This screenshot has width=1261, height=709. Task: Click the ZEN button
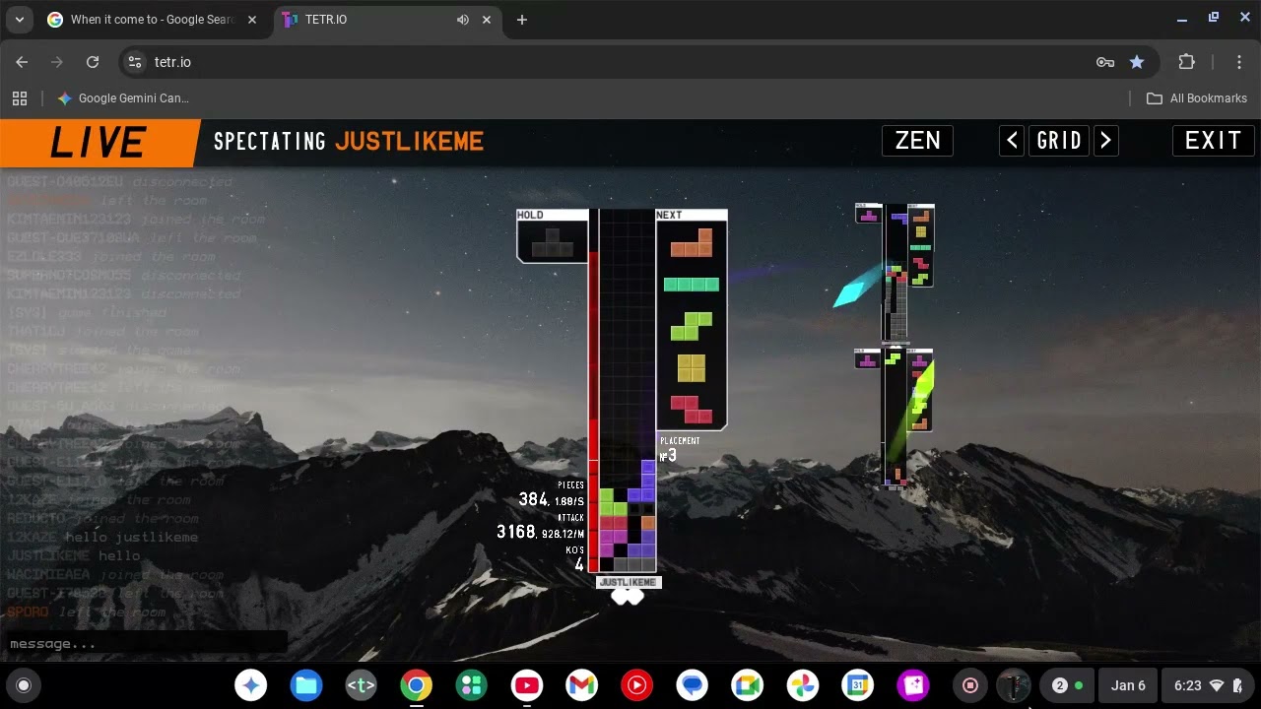[917, 141]
